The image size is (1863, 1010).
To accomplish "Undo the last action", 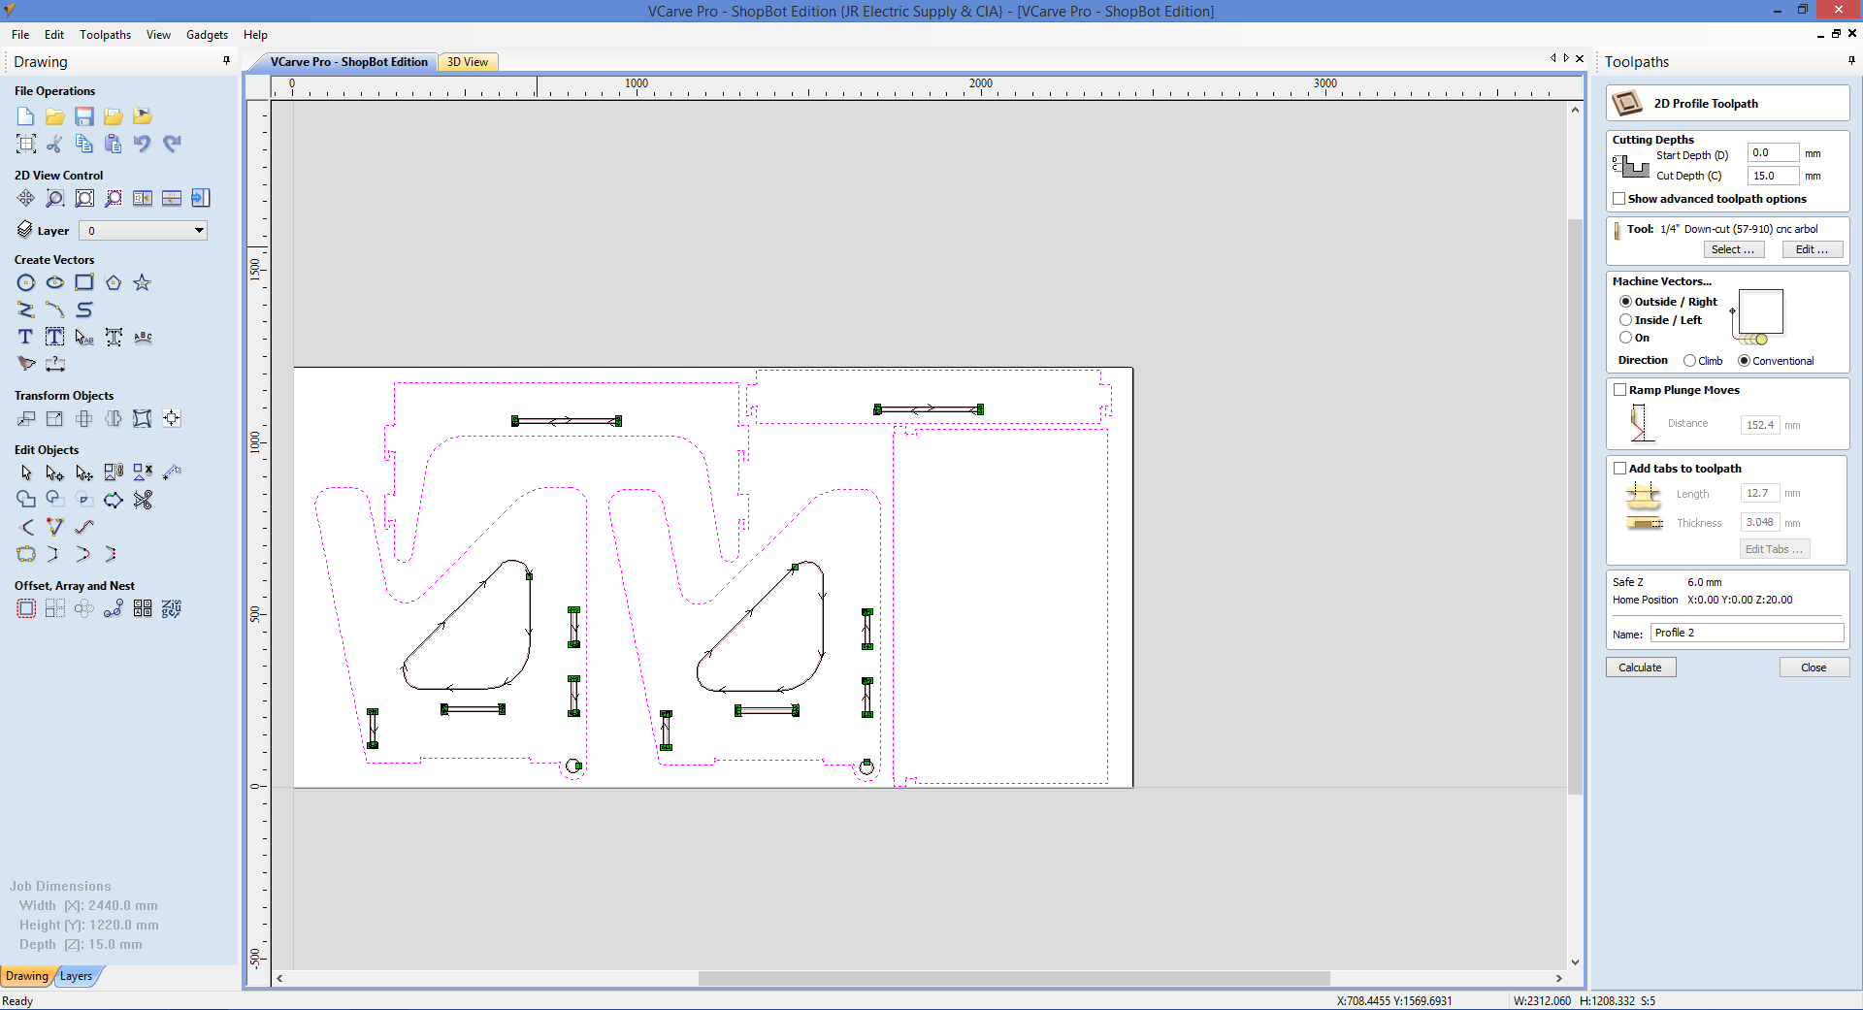I will click(x=143, y=144).
